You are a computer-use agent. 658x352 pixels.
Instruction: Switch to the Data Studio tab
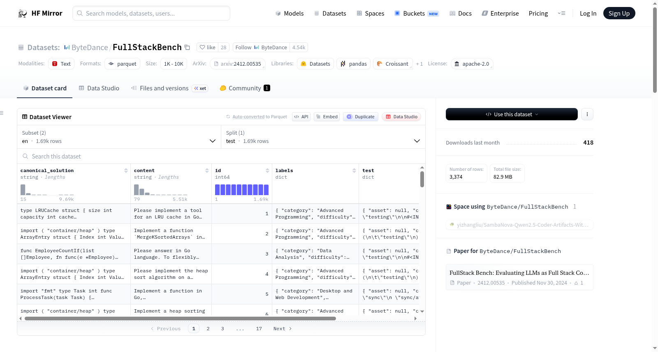pyautogui.click(x=99, y=88)
